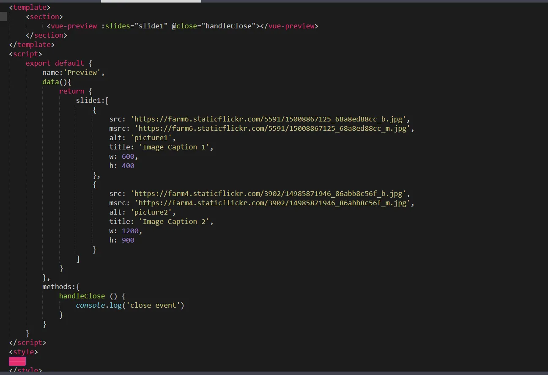Click the :slides attribute name
The width and height of the screenshot is (548, 375).
(x=115, y=26)
